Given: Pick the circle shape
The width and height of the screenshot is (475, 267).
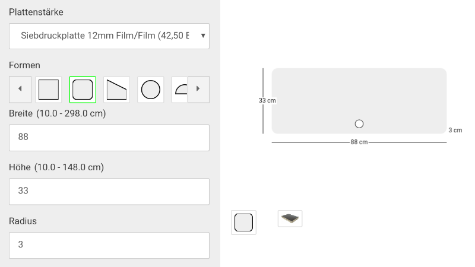Looking at the screenshot, I should pyautogui.click(x=150, y=90).
